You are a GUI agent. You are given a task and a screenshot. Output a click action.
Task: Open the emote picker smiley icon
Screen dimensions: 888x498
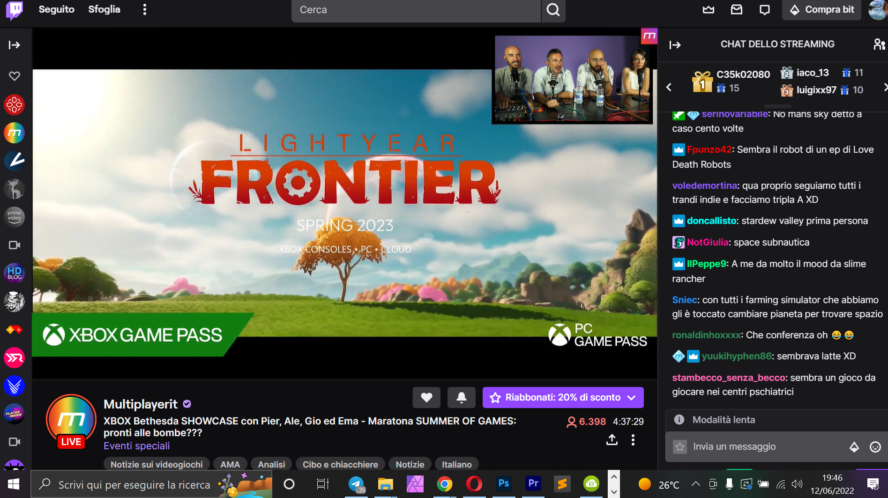click(x=875, y=447)
